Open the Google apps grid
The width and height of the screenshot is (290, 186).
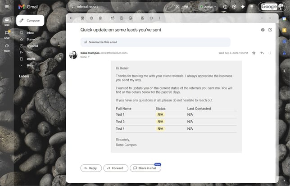coord(251,7)
